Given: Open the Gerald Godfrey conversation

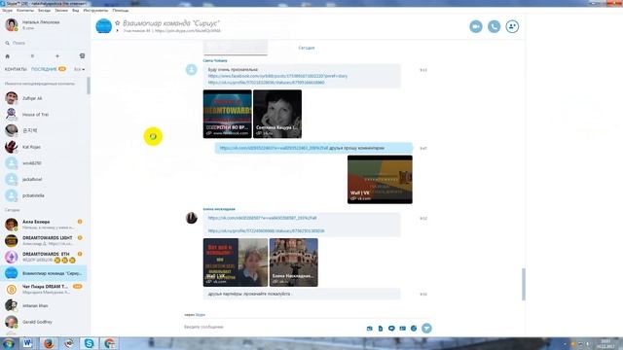Looking at the screenshot, I should point(44,322).
